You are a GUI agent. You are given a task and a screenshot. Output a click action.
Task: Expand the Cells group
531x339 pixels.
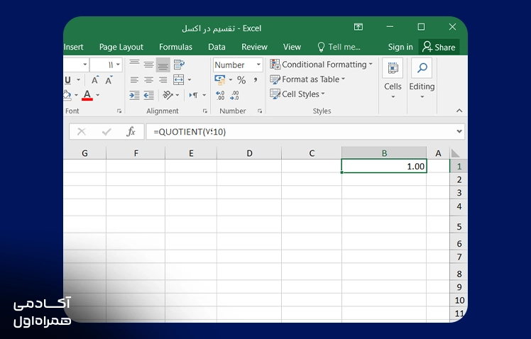[393, 79]
